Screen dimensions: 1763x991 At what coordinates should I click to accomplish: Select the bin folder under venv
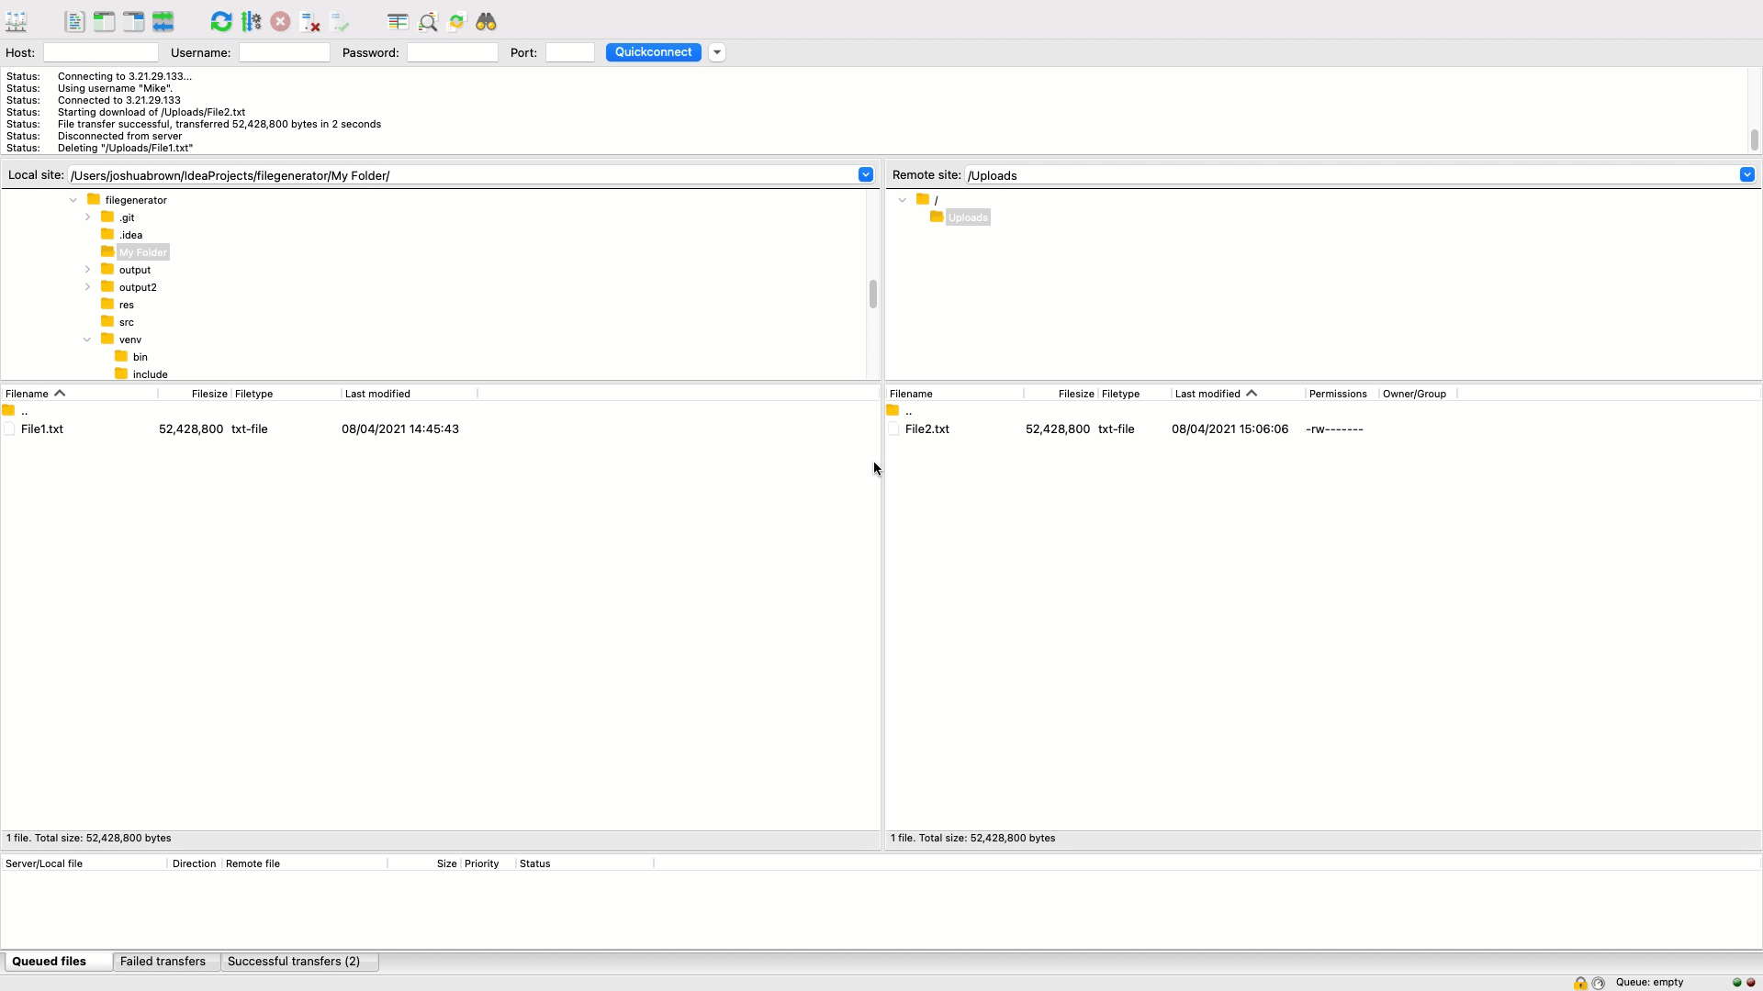[x=140, y=357]
